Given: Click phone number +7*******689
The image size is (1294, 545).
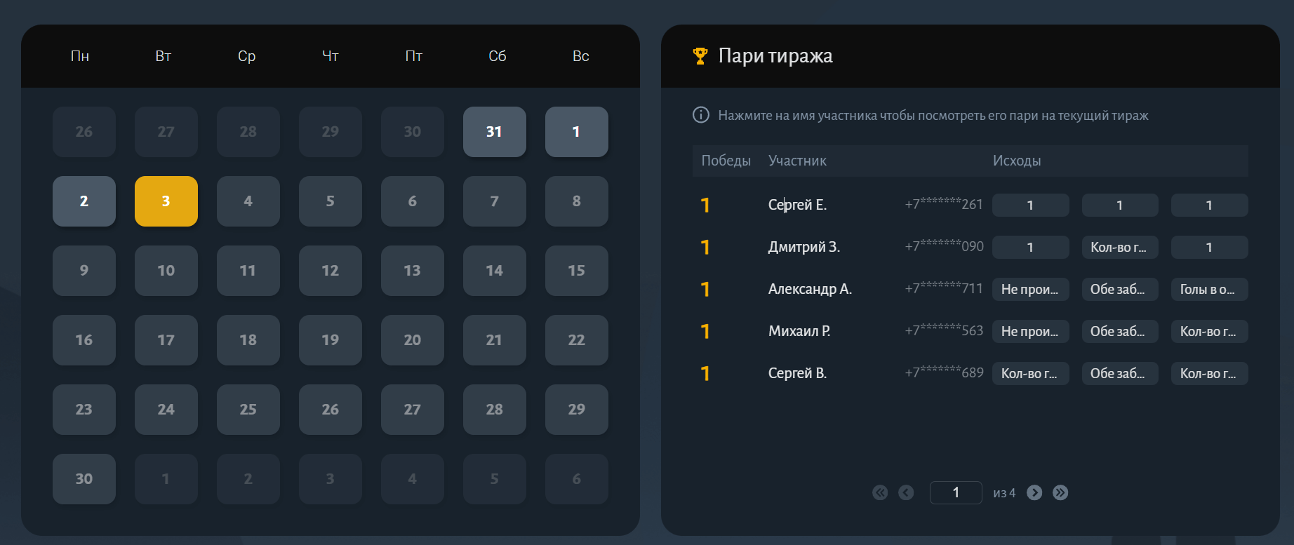Looking at the screenshot, I should point(944,372).
